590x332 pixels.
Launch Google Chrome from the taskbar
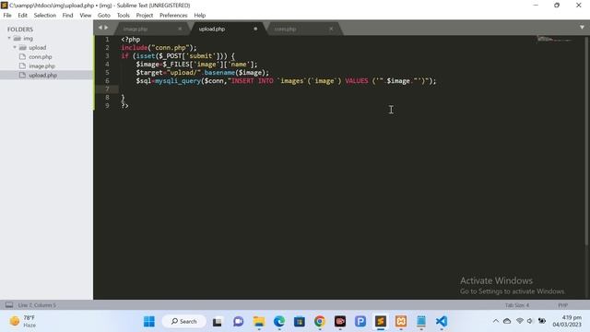320,322
